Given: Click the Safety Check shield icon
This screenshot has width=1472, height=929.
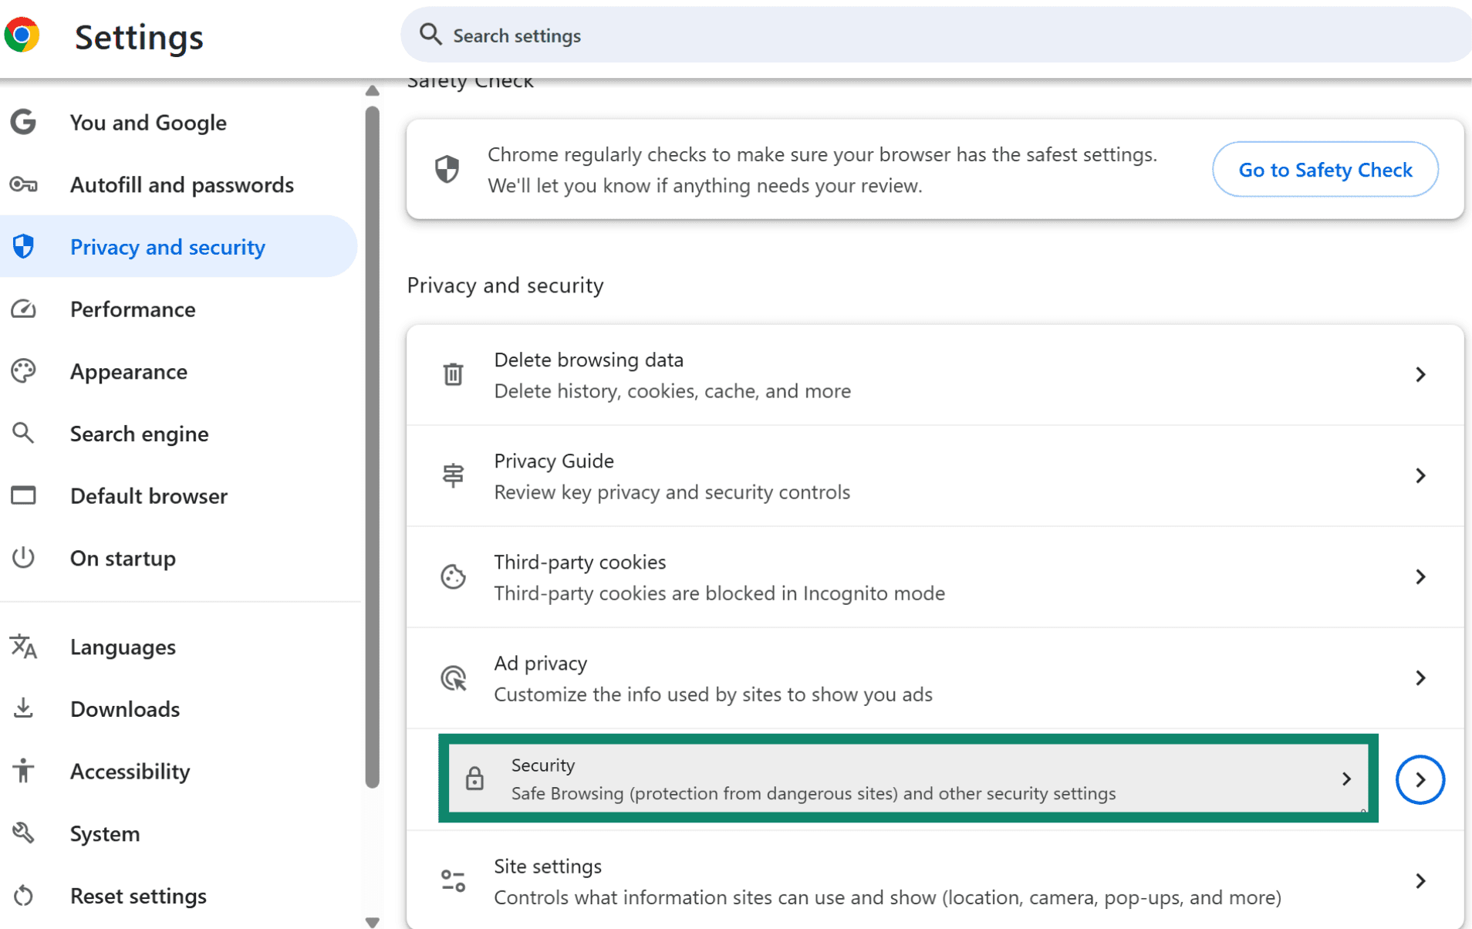Looking at the screenshot, I should pyautogui.click(x=447, y=169).
